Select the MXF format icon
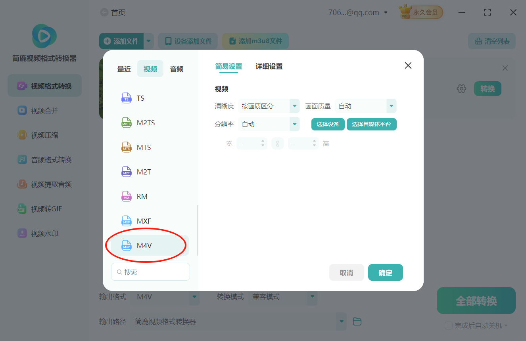Image resolution: width=526 pixels, height=341 pixels. (126, 221)
